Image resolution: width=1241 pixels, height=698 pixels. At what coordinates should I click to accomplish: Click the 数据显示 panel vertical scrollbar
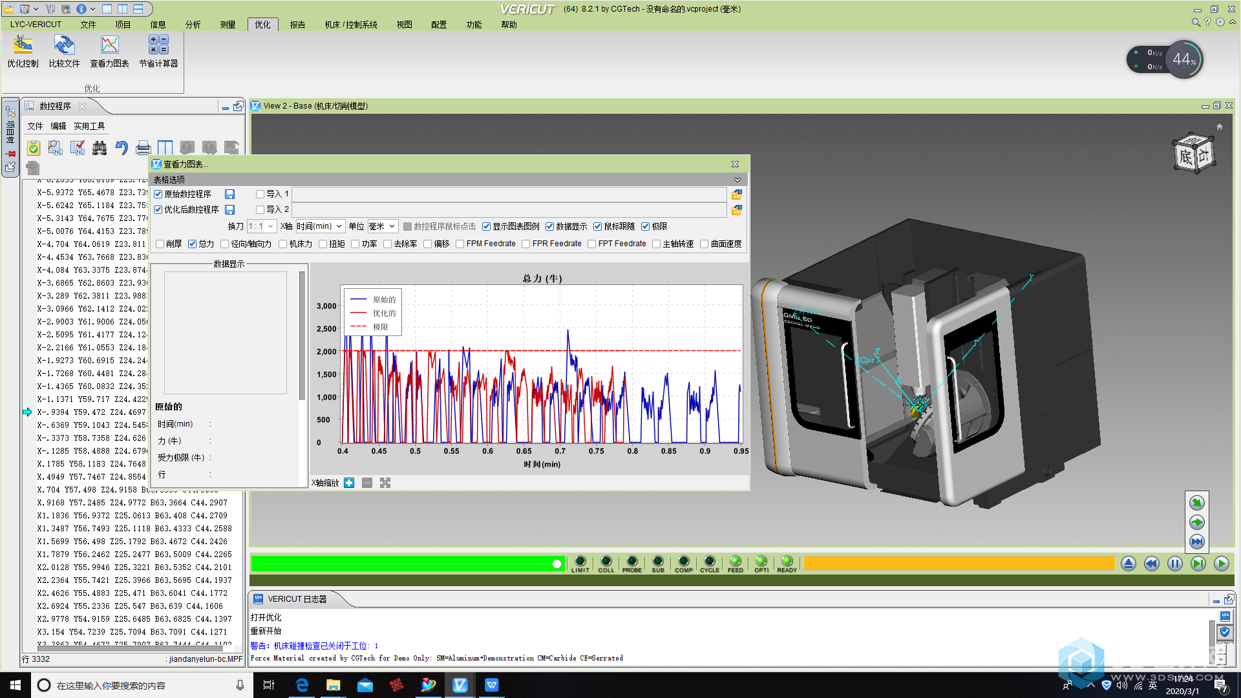(302, 335)
